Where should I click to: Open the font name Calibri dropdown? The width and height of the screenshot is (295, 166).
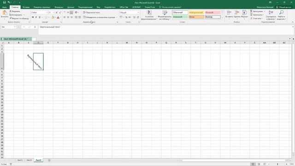[47, 12]
